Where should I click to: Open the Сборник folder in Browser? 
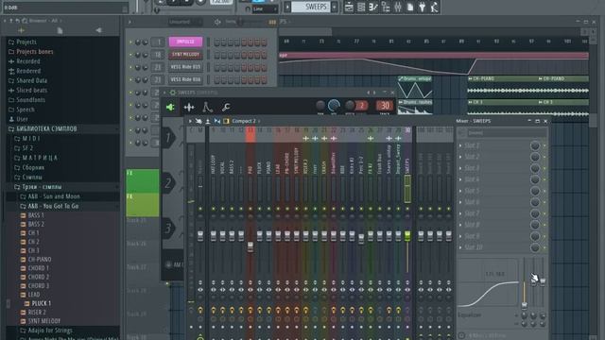(33, 167)
